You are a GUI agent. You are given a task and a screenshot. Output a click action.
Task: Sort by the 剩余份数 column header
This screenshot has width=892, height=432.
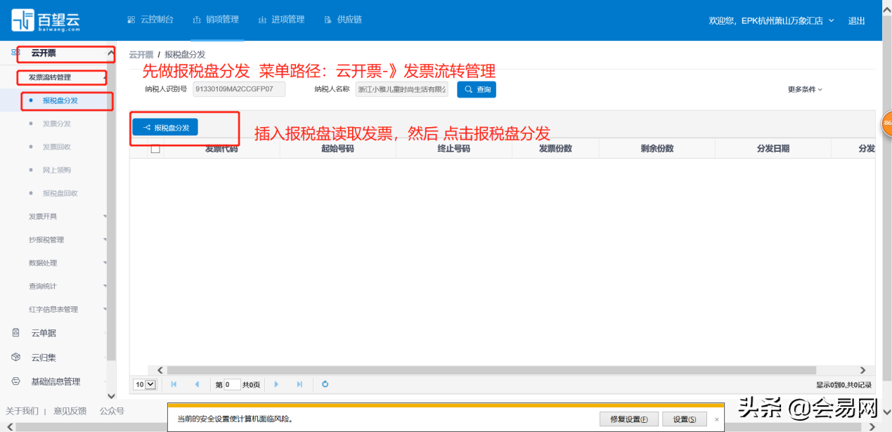[x=657, y=149]
